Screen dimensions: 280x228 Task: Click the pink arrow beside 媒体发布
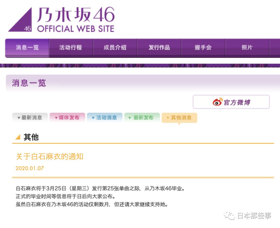[x=56, y=118]
